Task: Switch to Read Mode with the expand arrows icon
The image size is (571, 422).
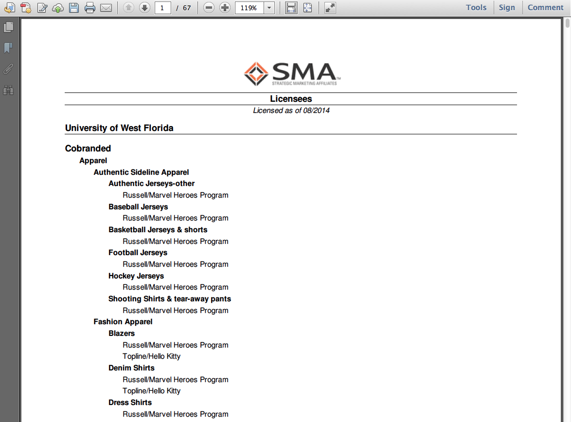Action: 330,8
